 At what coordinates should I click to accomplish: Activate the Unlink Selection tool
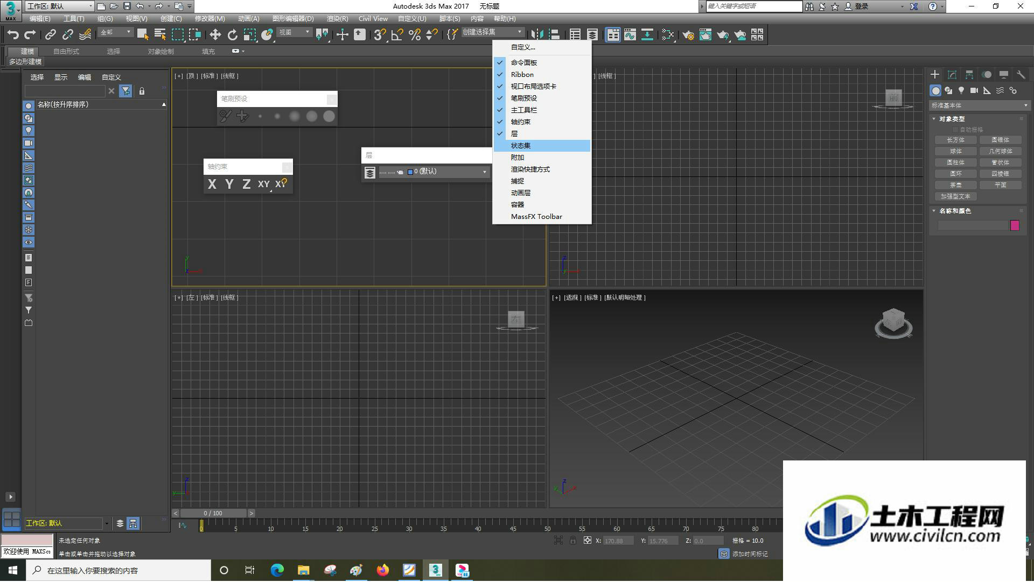[x=67, y=35]
